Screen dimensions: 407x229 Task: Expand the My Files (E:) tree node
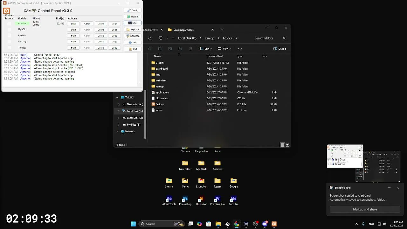click(119, 125)
